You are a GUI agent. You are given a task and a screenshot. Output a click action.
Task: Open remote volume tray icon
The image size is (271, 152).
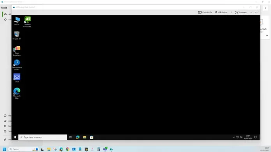click(241, 137)
